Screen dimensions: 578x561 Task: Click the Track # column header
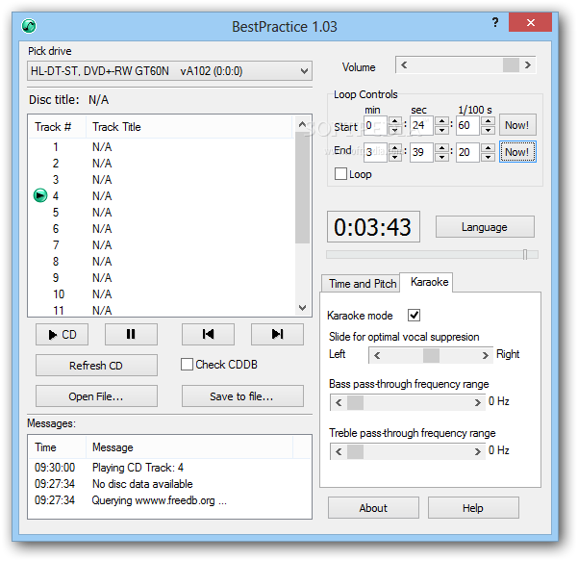click(57, 127)
